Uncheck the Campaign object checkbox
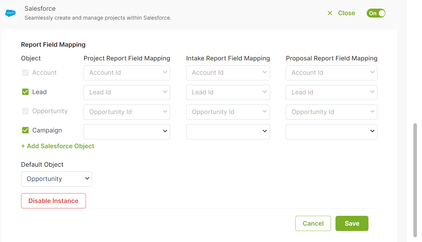The image size is (422, 242). 25,130
